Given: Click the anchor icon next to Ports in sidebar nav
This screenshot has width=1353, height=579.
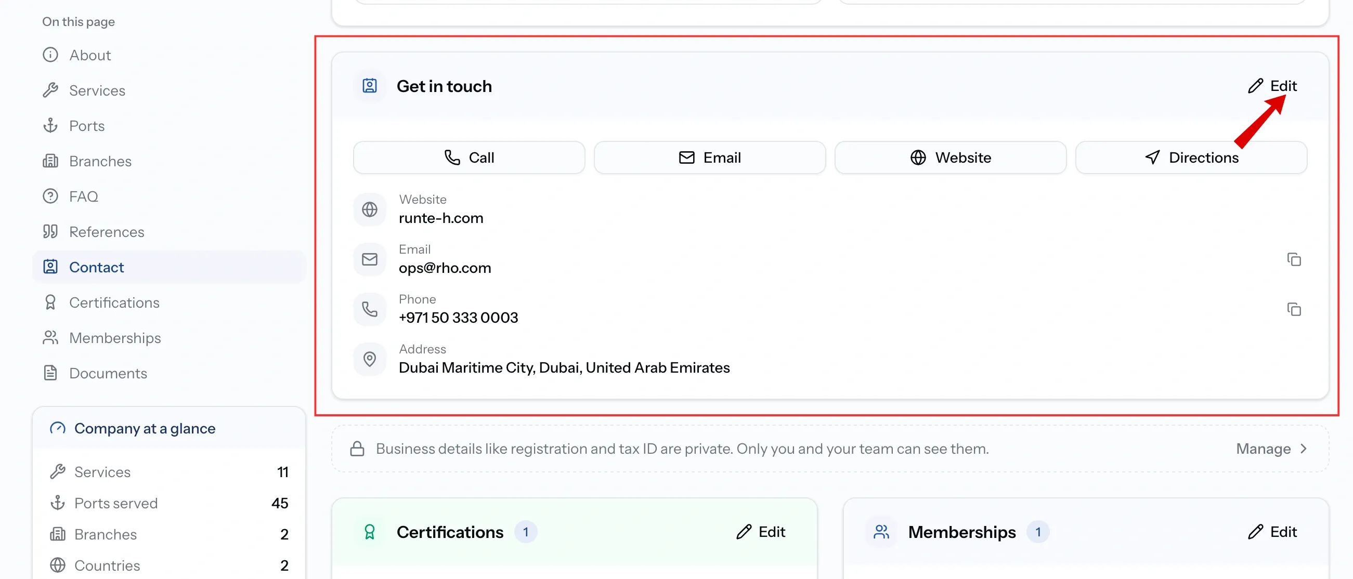Looking at the screenshot, I should 50,125.
